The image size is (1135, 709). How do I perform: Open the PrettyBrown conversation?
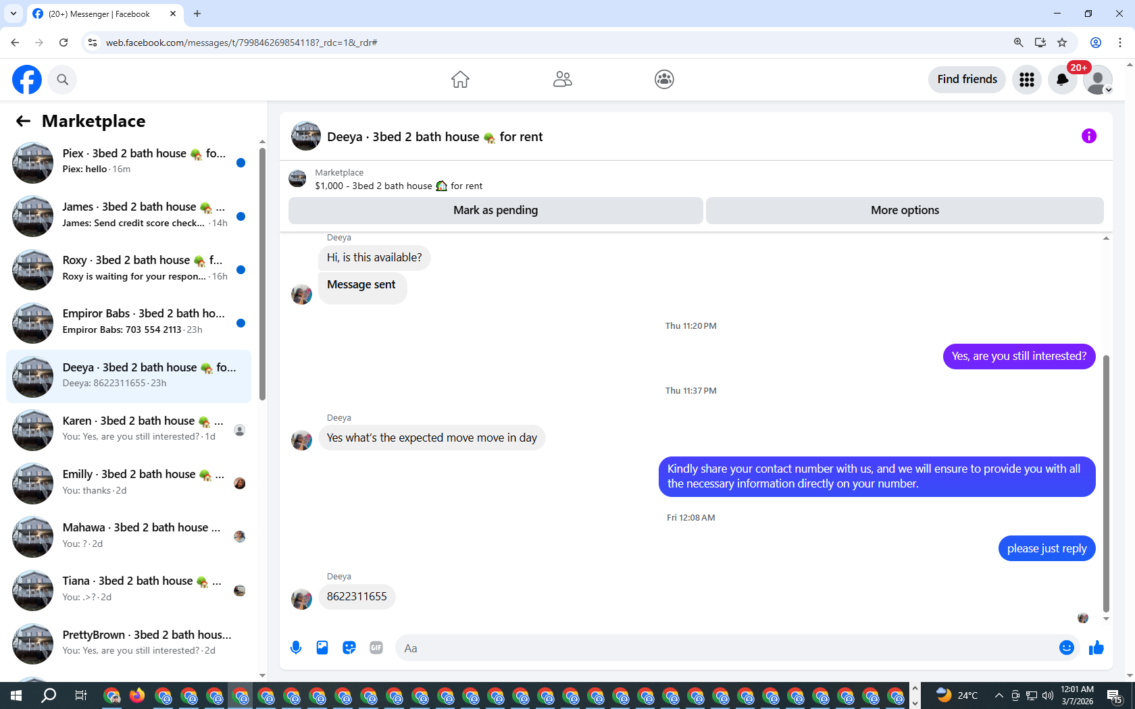coord(128,644)
